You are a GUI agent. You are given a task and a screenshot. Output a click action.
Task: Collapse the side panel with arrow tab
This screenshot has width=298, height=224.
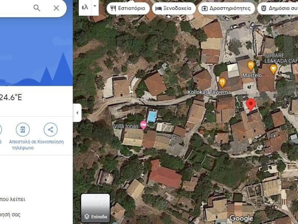[x=77, y=113]
